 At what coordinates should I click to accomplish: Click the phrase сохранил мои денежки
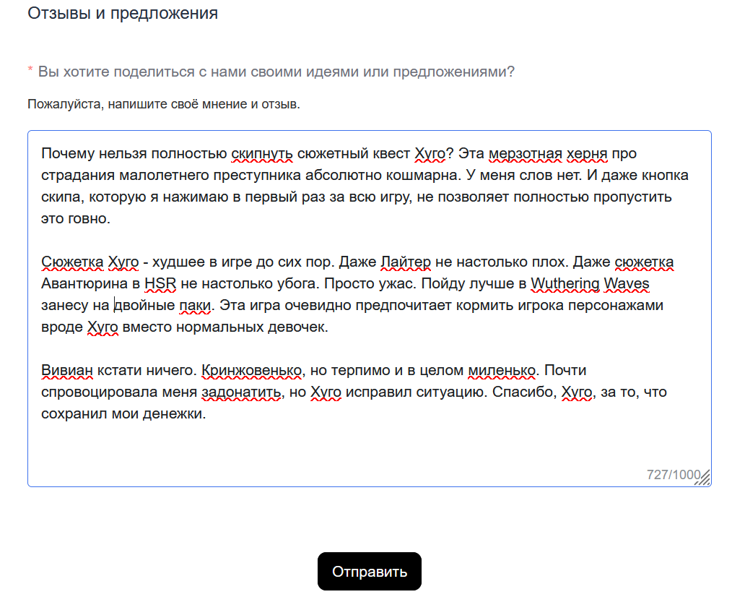pos(122,413)
